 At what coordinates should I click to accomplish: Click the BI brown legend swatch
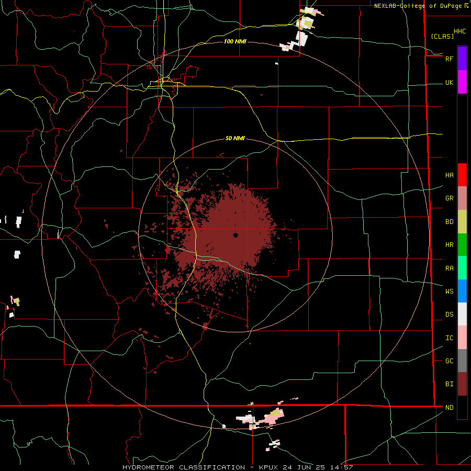click(462, 384)
